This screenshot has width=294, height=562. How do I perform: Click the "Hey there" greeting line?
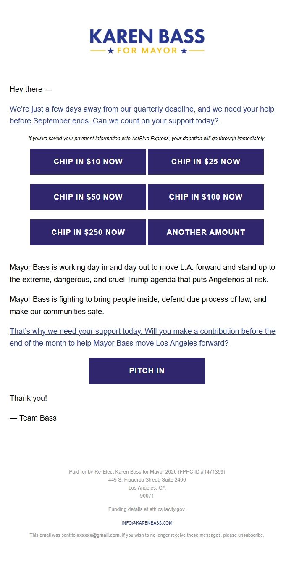click(31, 89)
